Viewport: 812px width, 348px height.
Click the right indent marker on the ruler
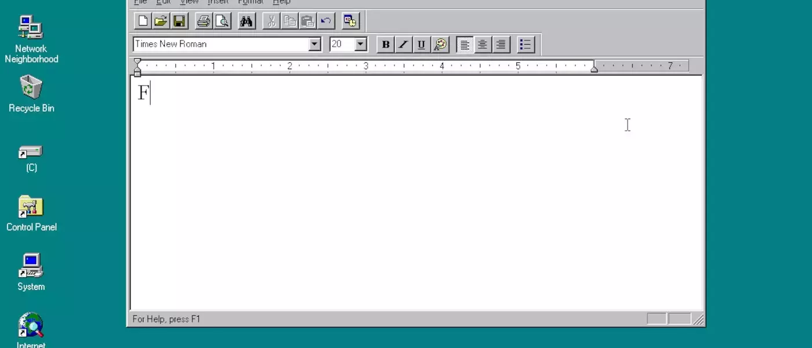pos(594,69)
